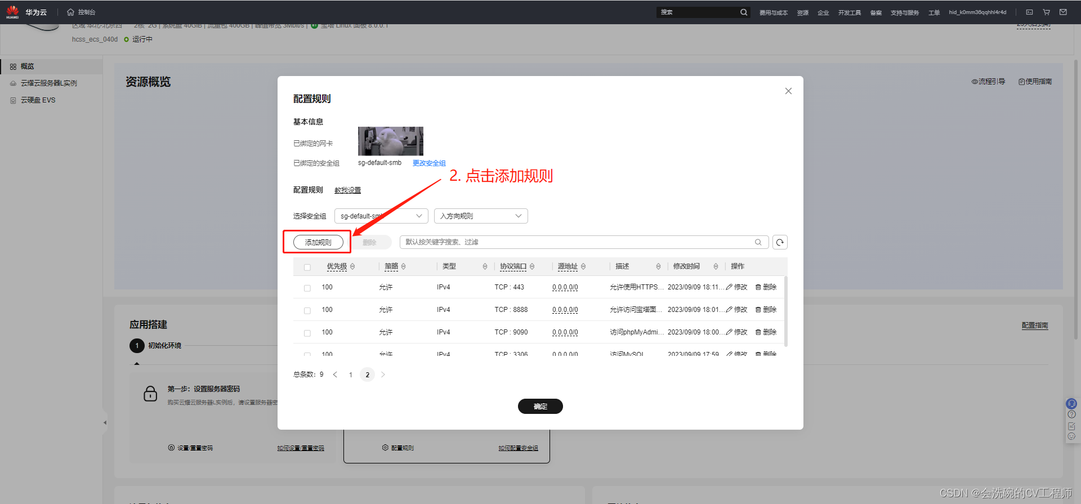
Task: Check the box for the TCP 443 rule
Action: coord(307,288)
